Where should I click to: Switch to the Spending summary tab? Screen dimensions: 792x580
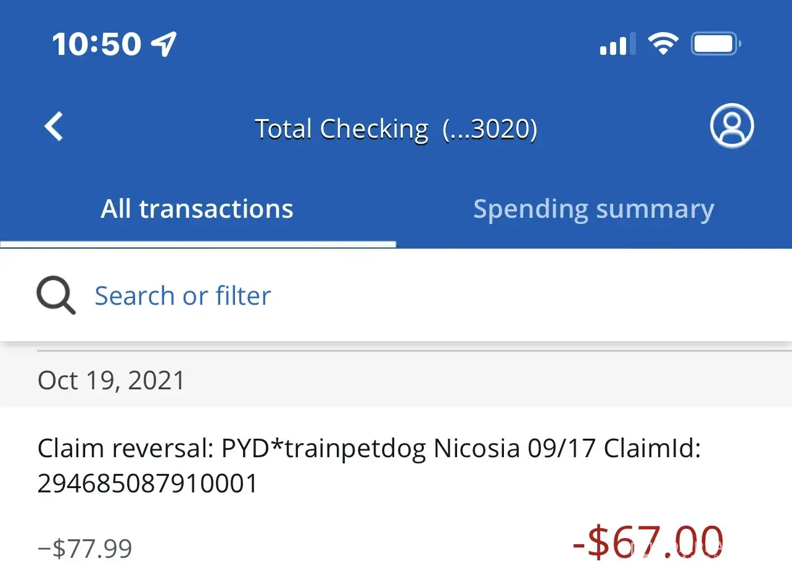(x=593, y=210)
